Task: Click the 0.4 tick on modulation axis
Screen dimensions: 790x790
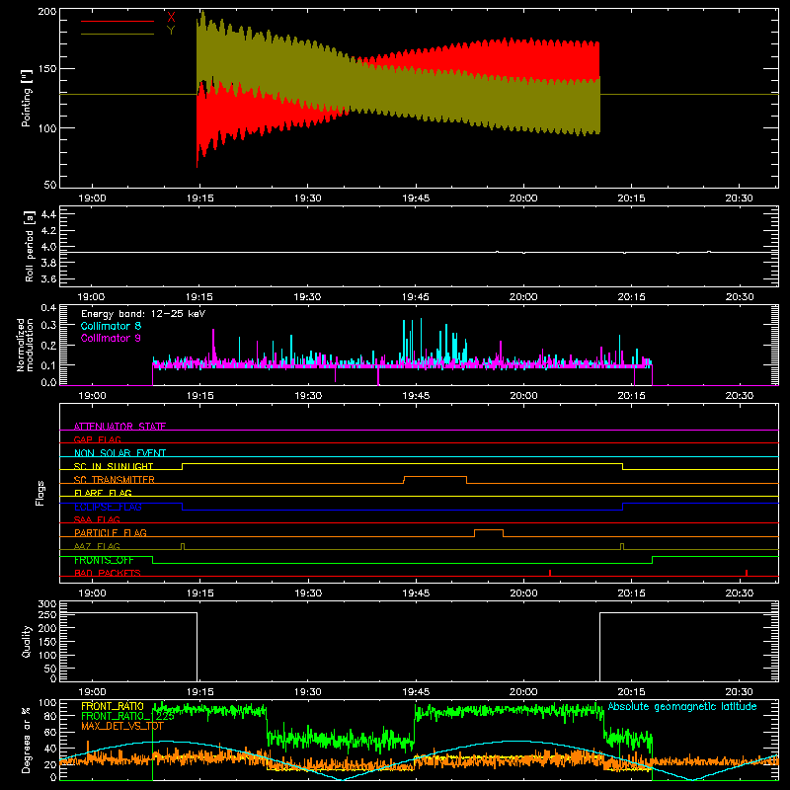Action: click(48, 307)
